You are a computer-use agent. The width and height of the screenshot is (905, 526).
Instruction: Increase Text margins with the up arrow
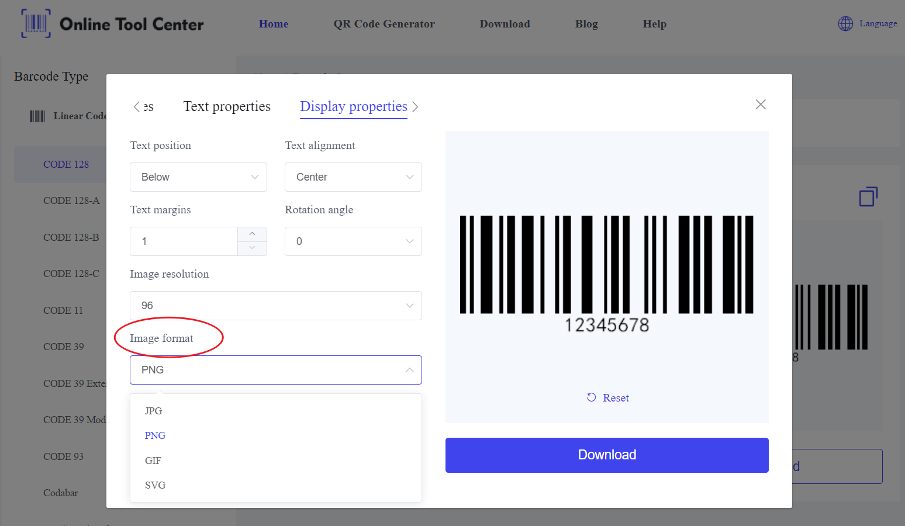click(252, 234)
